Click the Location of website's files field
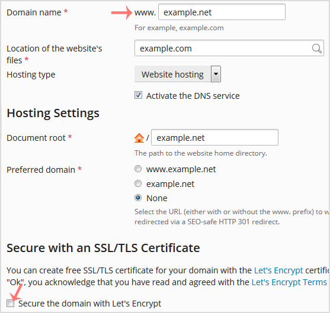 click(229, 48)
